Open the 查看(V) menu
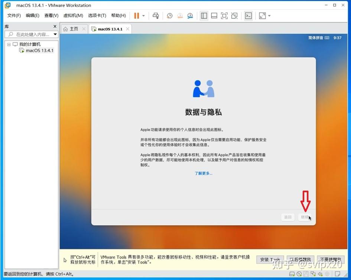The image size is (351, 280). (51, 16)
